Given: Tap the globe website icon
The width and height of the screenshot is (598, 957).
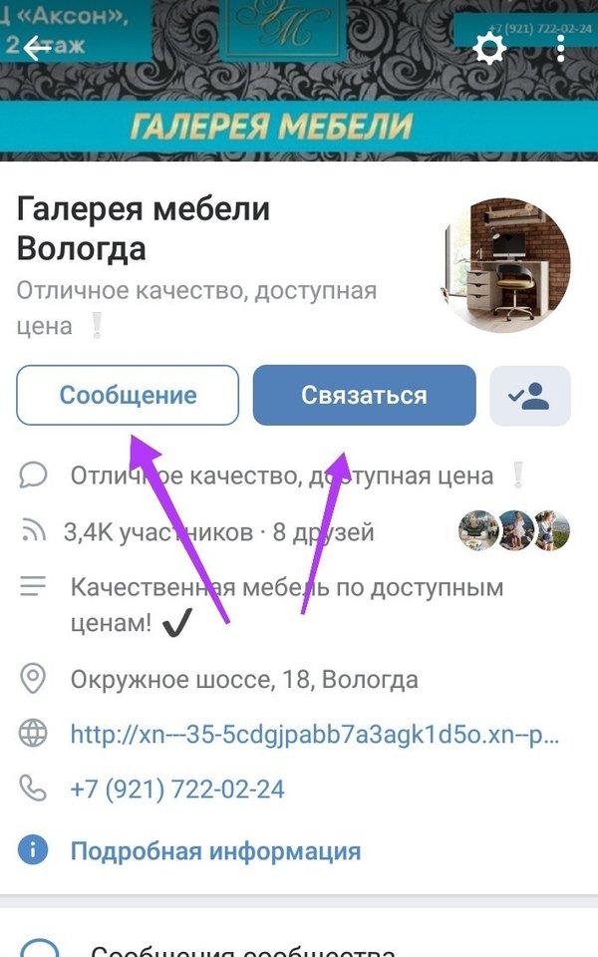Looking at the screenshot, I should click(33, 734).
